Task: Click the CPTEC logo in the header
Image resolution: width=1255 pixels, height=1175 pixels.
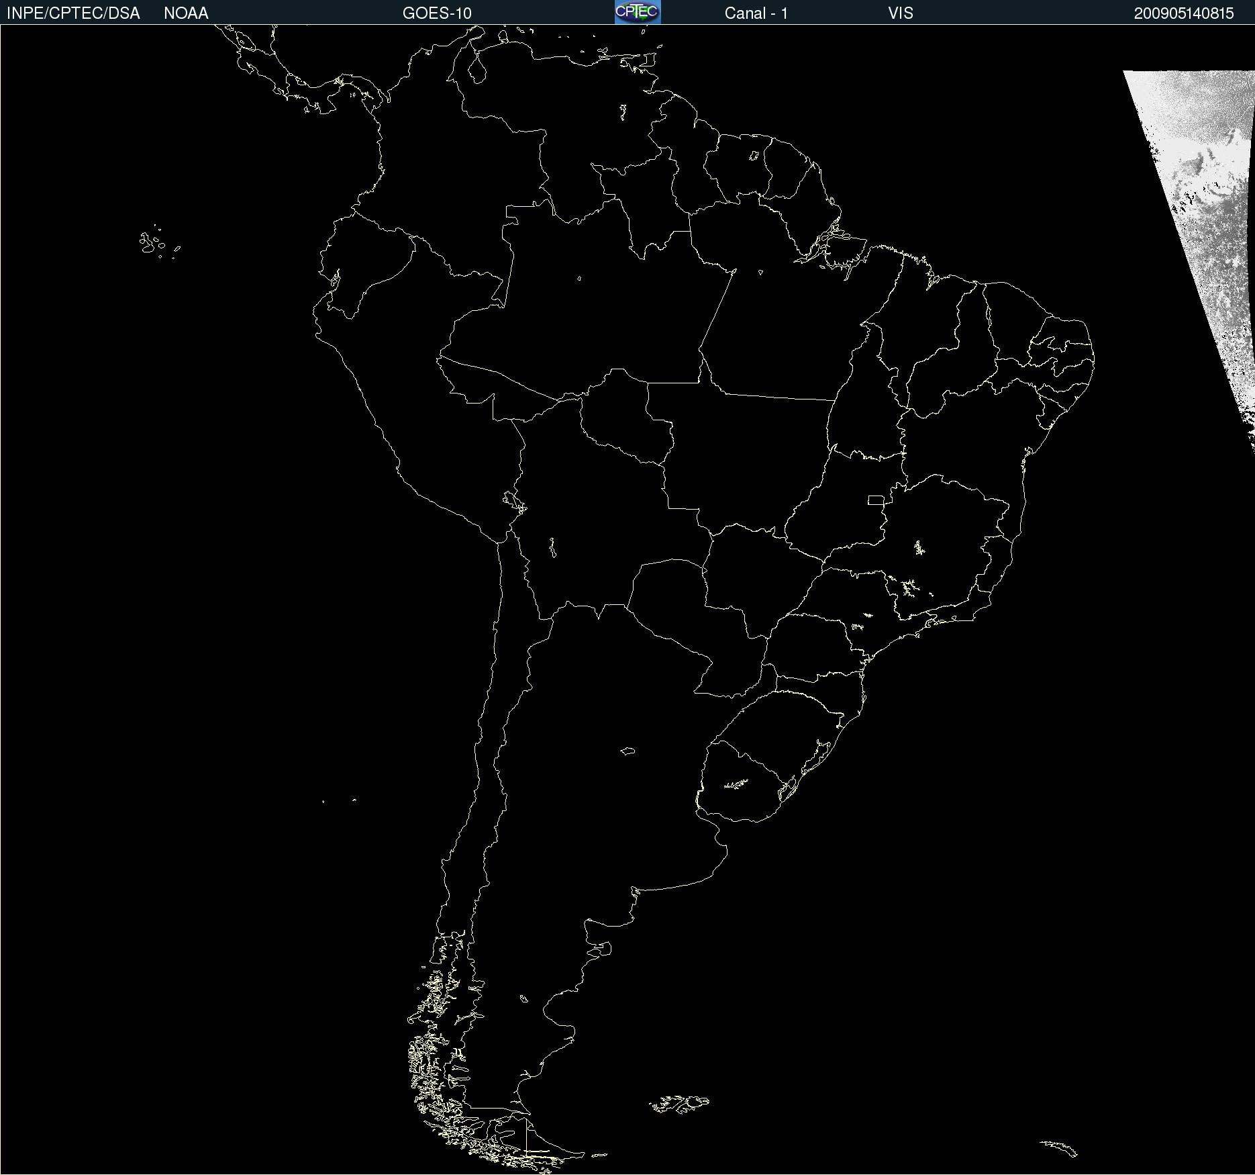Action: 638,12
